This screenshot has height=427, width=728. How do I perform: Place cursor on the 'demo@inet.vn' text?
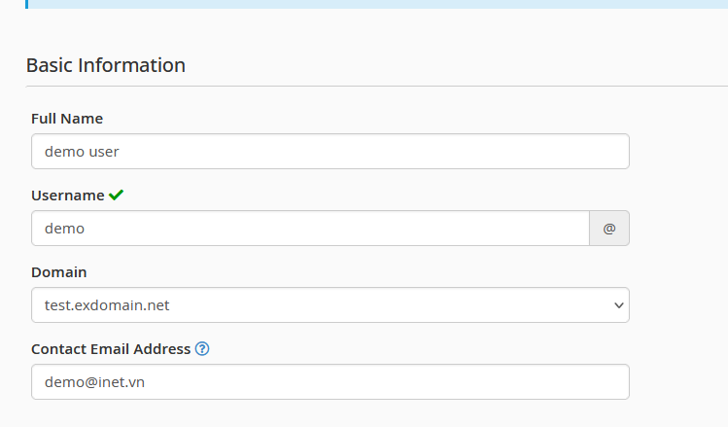94,382
